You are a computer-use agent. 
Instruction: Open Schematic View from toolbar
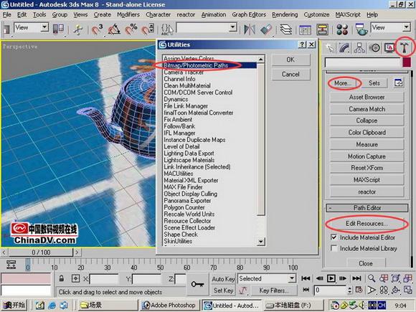[x=322, y=29]
